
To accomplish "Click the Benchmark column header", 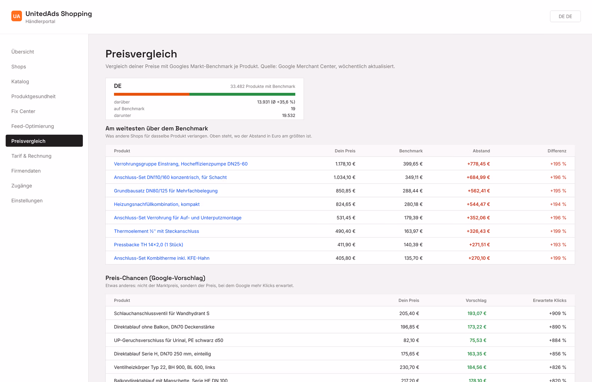I will (411, 151).
